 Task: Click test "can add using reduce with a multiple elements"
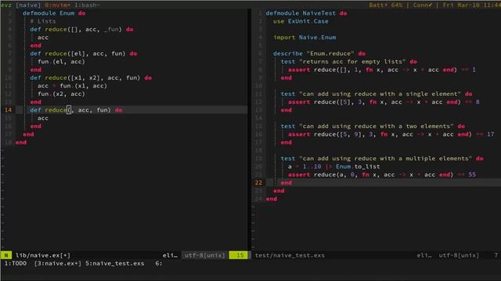click(x=382, y=158)
